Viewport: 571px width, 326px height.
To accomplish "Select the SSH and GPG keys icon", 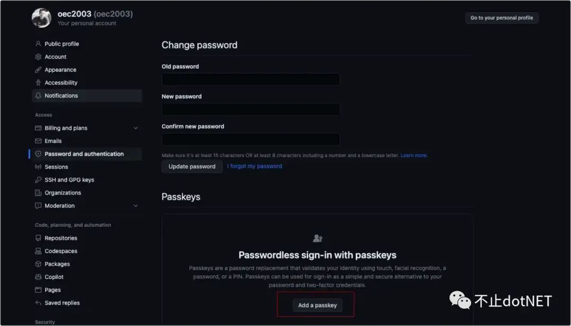I will (x=38, y=179).
